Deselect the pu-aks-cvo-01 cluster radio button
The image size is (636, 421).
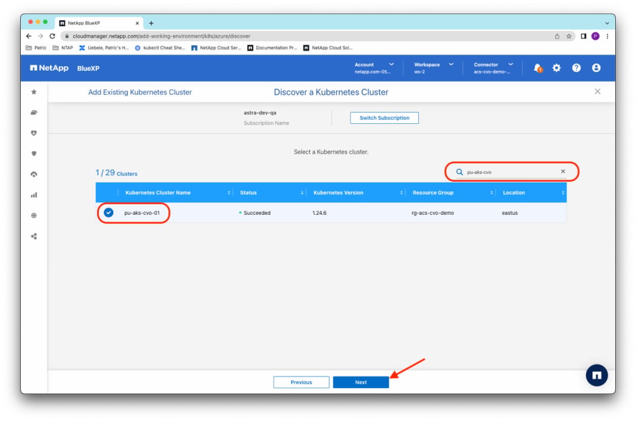tap(108, 213)
